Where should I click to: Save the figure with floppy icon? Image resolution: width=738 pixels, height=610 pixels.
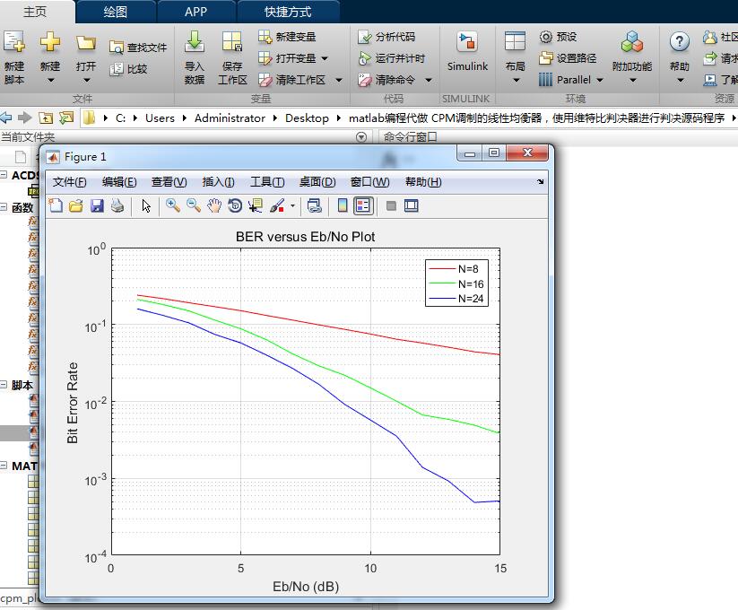(97, 205)
